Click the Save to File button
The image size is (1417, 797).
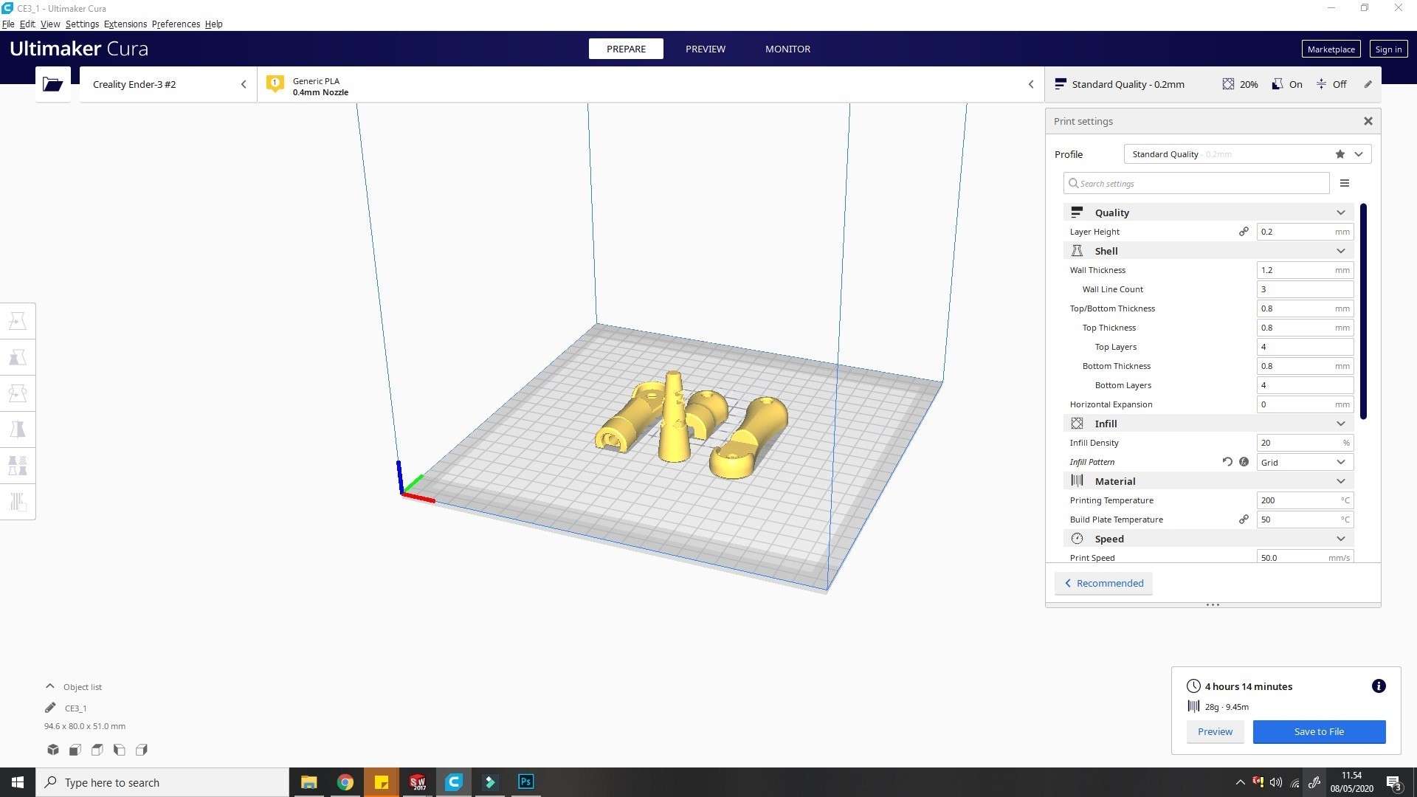1319,731
